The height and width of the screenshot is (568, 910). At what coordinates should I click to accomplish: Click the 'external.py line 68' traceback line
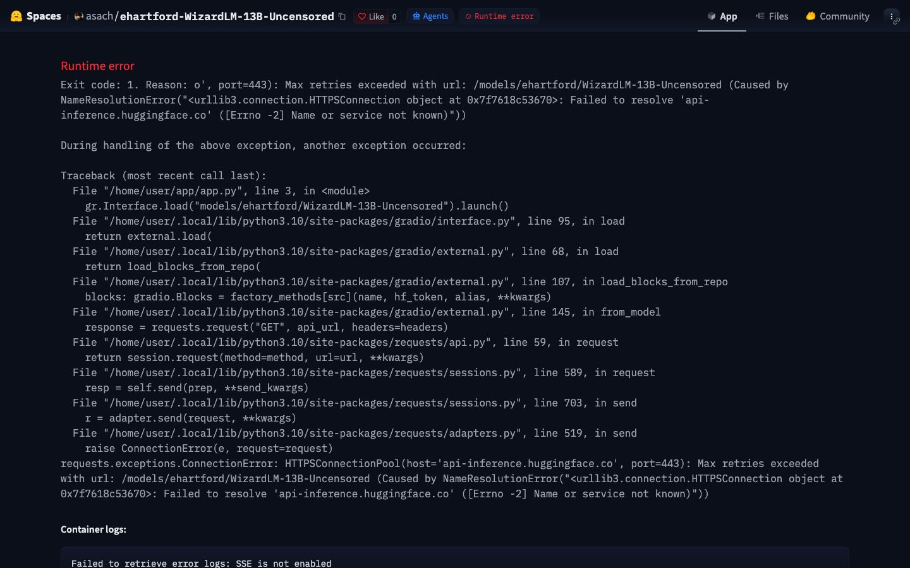click(346, 251)
